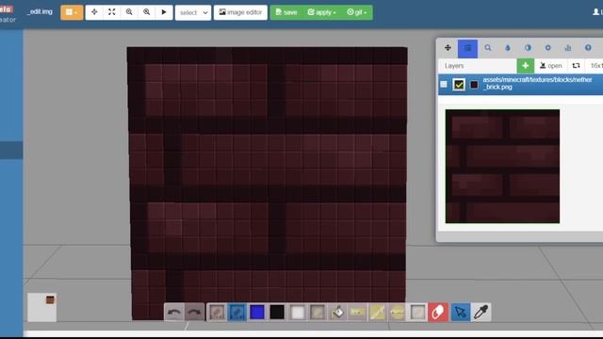Select the move arrows tool in top toolbar

click(x=94, y=12)
